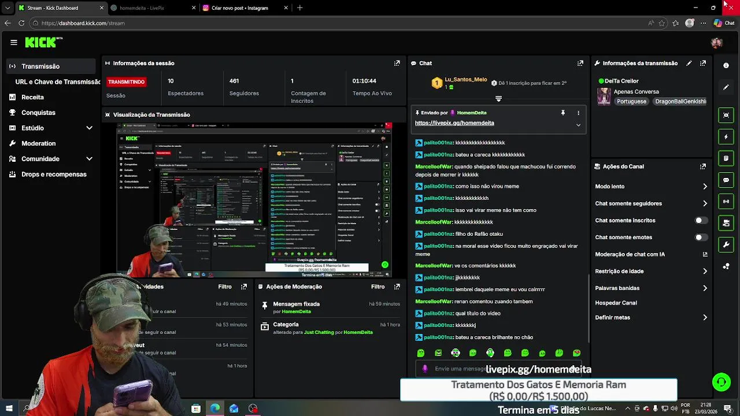Click the focus frame icon in right toolbar
The width and height of the screenshot is (740, 416).
726,115
